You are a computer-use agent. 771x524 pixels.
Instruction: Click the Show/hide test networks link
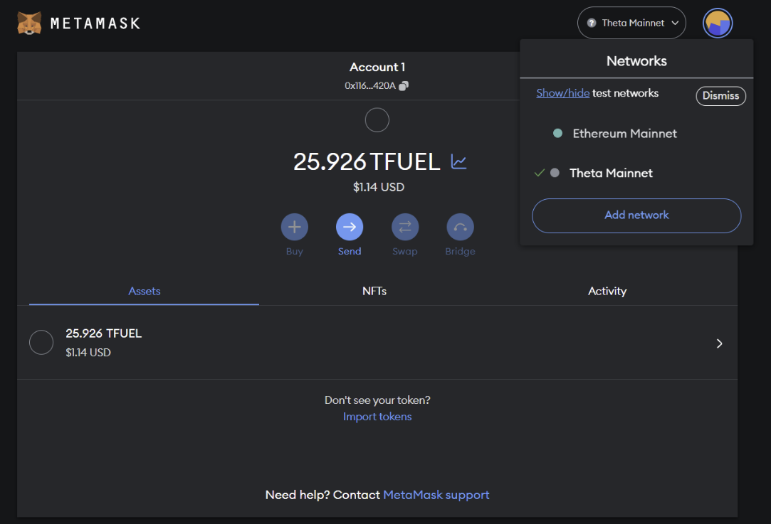click(x=562, y=93)
